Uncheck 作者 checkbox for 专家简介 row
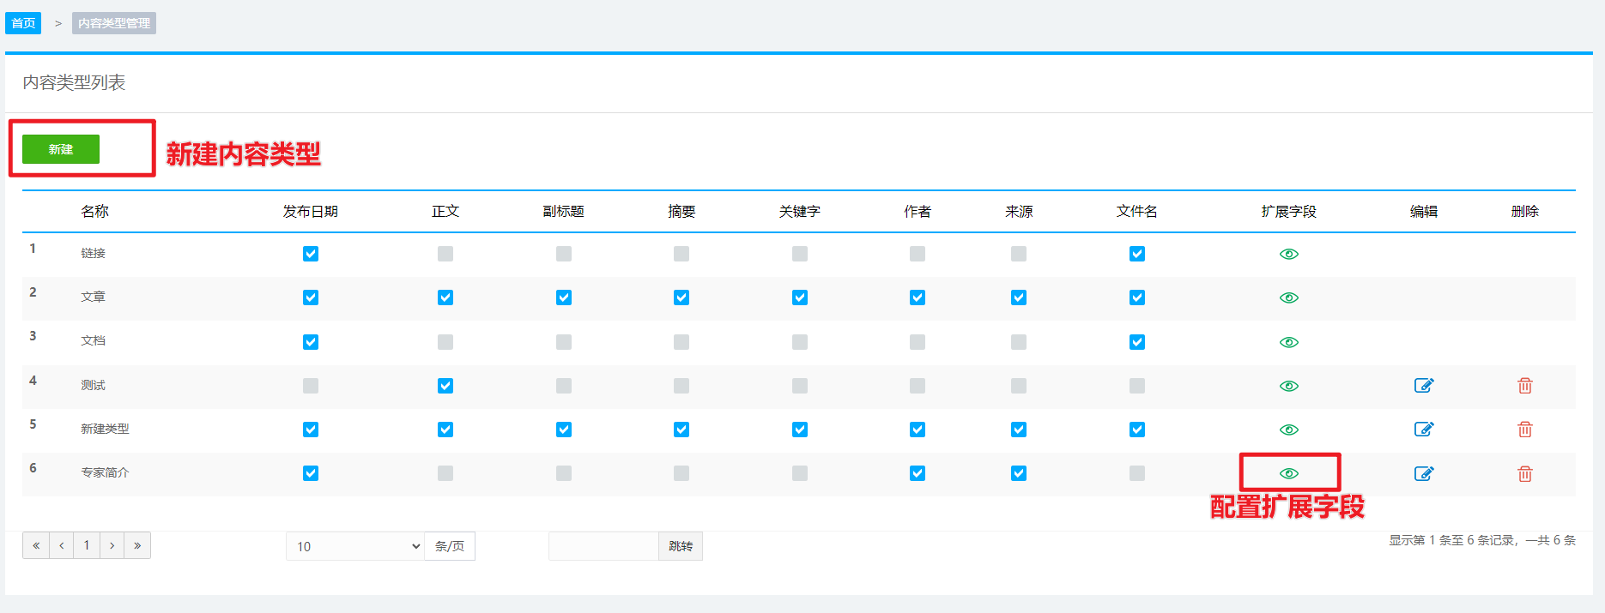The image size is (1605, 613). (917, 473)
